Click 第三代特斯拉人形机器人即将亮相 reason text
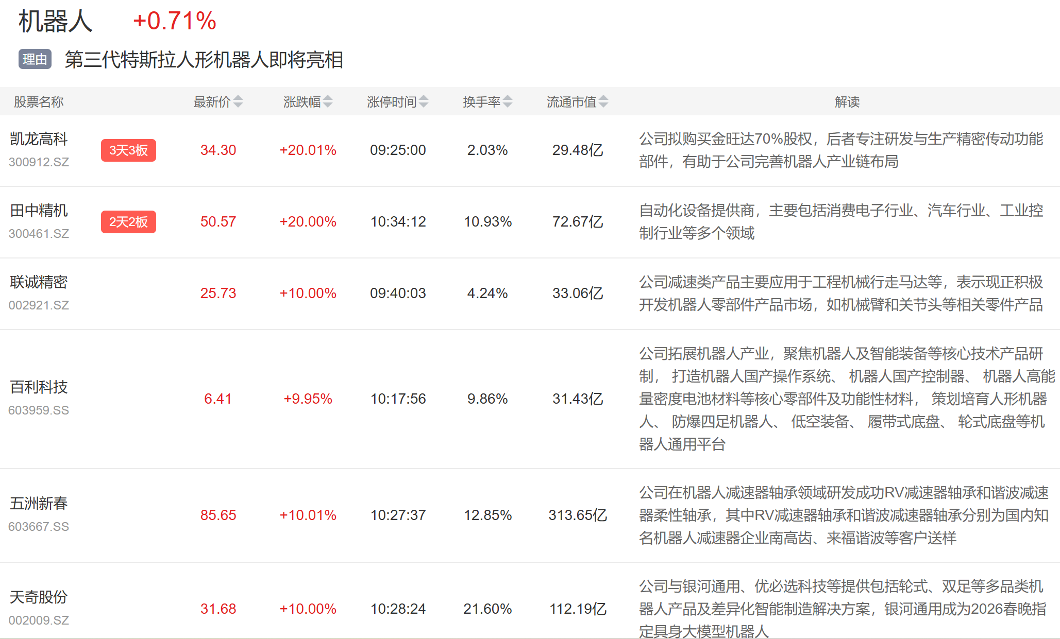Viewport: 1060px width, 639px height. (204, 60)
